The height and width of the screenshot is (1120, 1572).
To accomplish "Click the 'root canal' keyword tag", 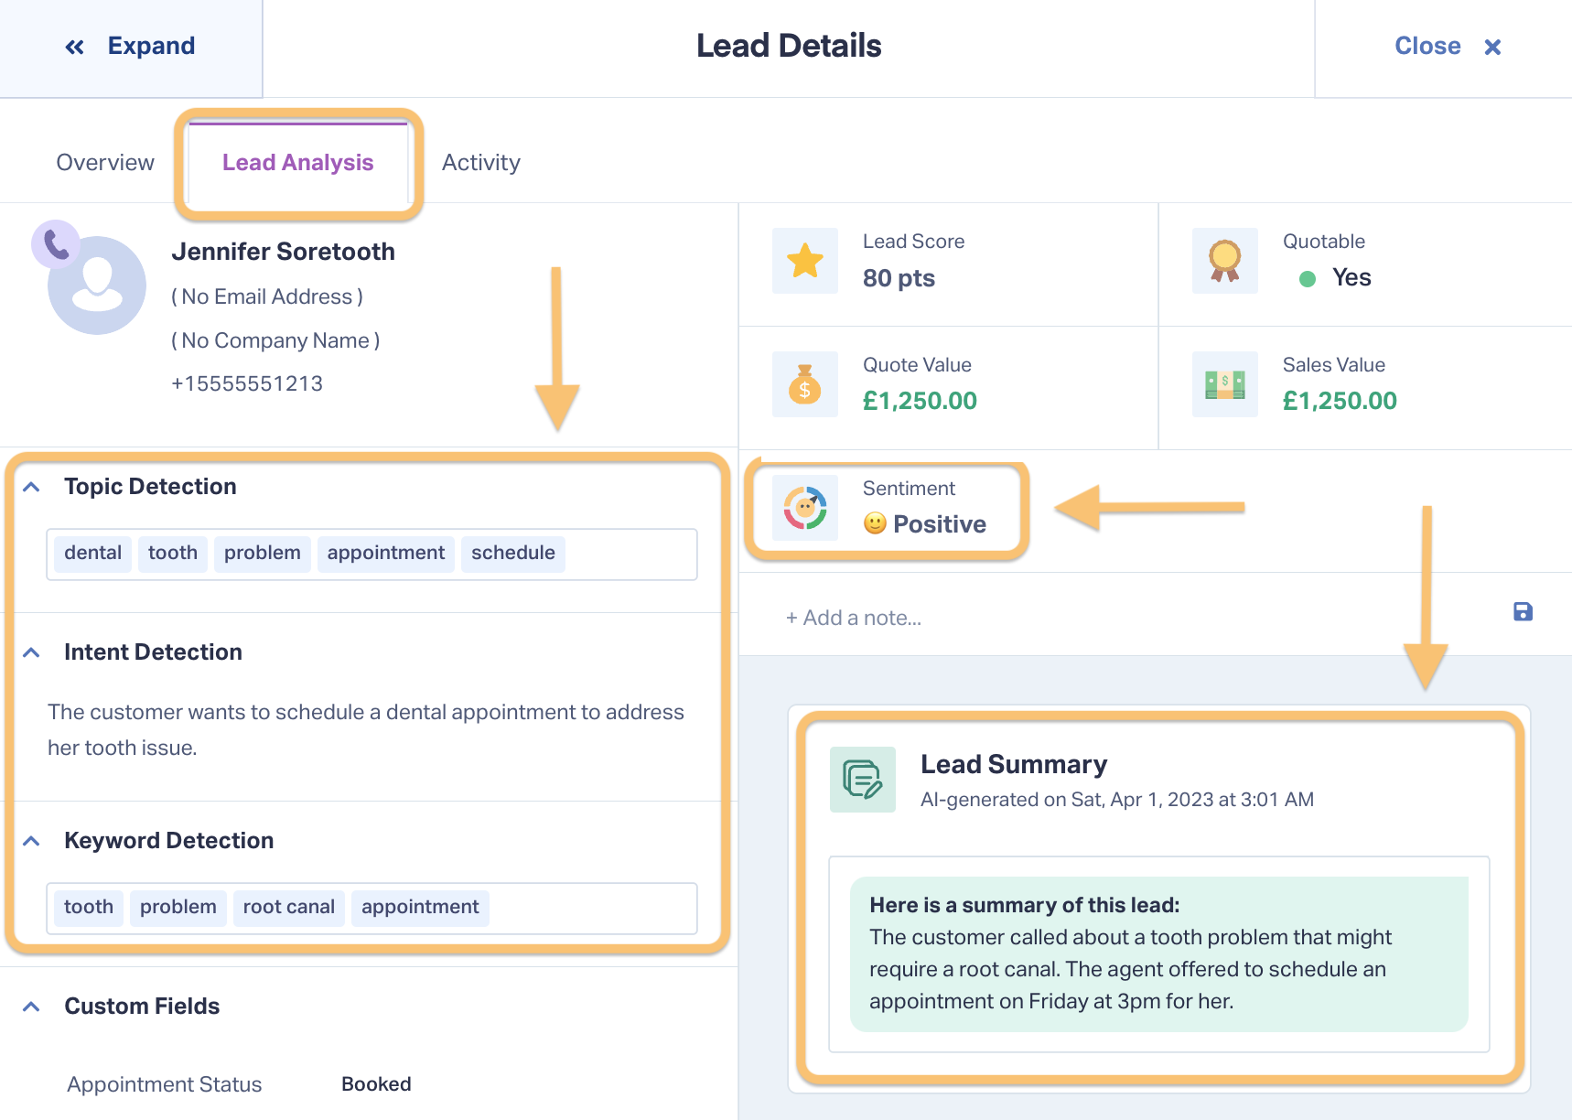I will (x=289, y=908).
